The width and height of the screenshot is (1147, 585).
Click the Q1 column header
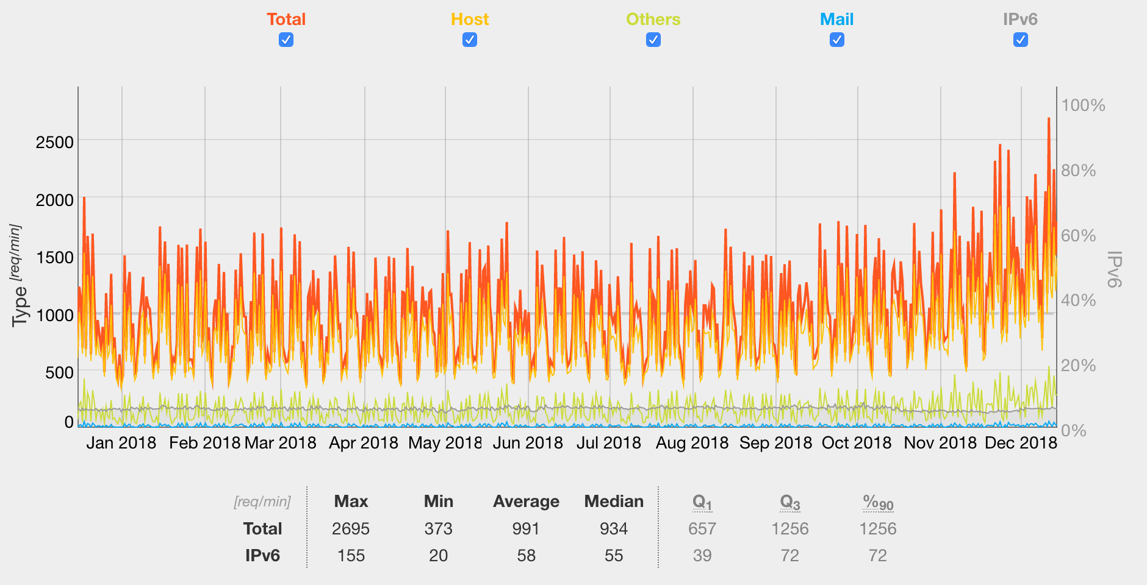(x=702, y=502)
